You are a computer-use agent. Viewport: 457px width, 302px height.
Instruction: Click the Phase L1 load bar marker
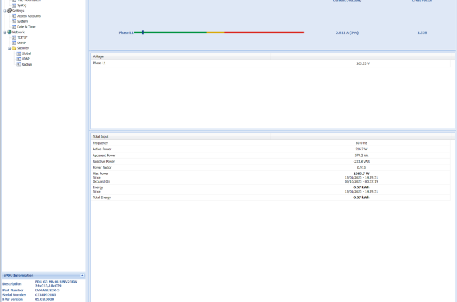[142, 33]
